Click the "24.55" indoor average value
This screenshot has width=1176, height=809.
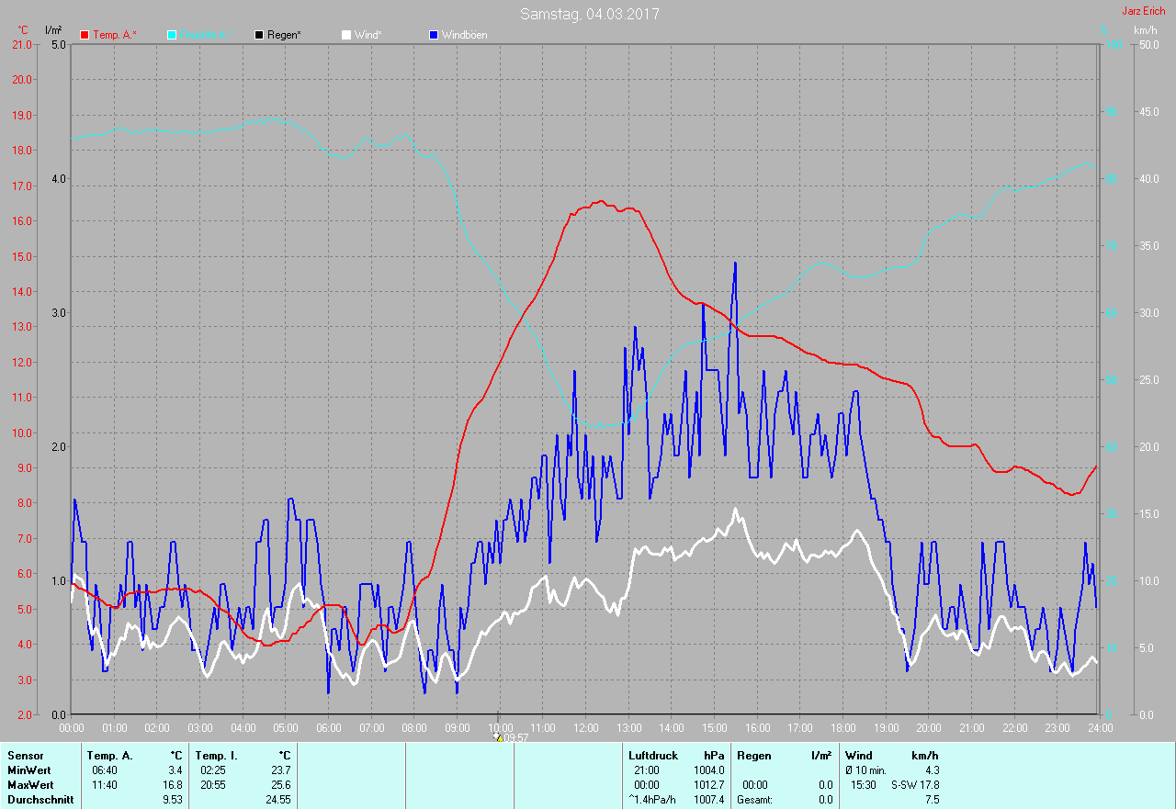(277, 800)
